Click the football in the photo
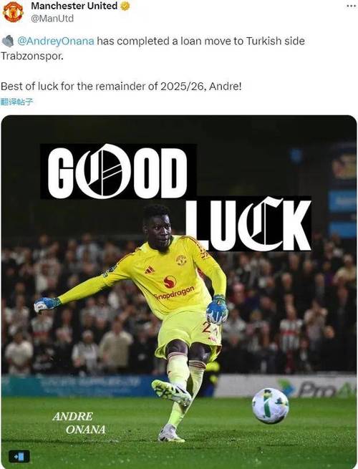The image size is (358, 469). [x=271, y=405]
